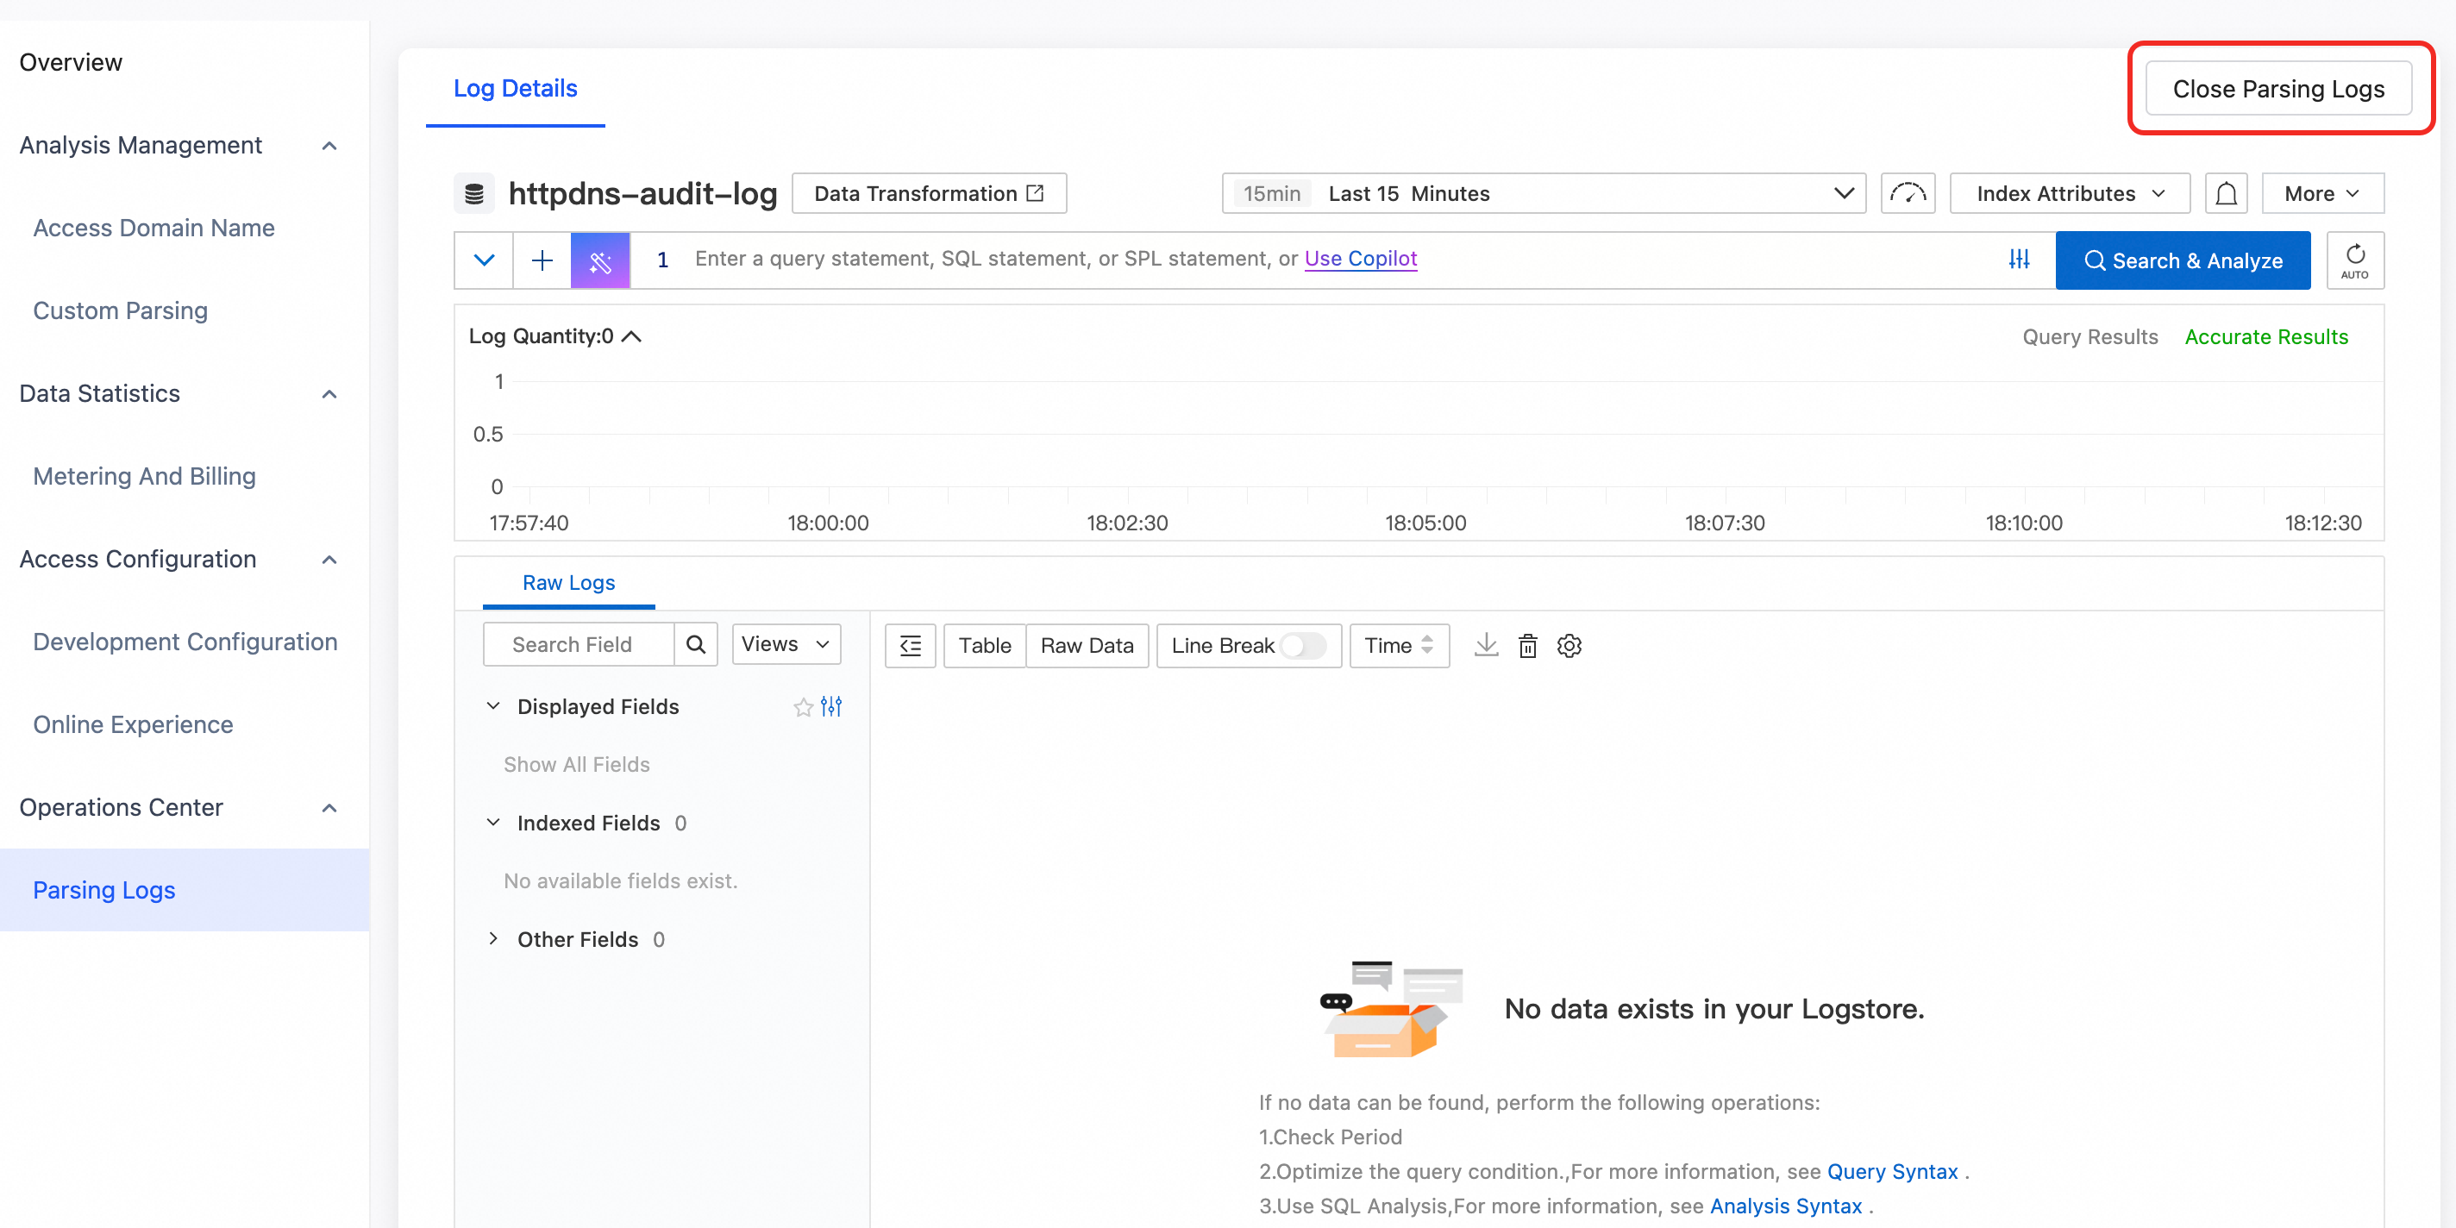Open the Index Attributes dropdown
This screenshot has width=2456, height=1228.
(2069, 193)
